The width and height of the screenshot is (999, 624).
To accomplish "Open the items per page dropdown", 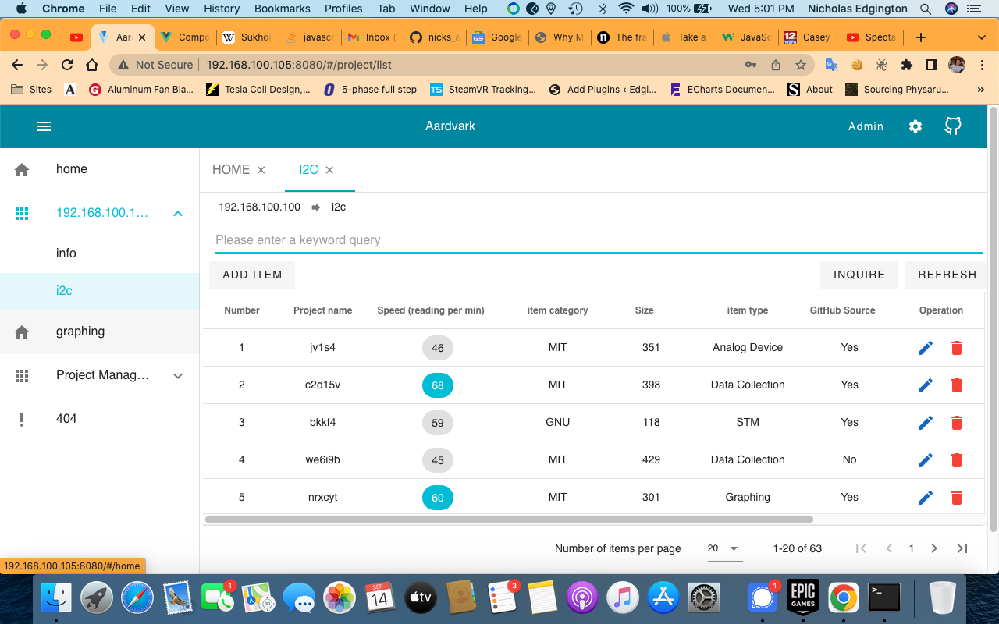I will (723, 548).
